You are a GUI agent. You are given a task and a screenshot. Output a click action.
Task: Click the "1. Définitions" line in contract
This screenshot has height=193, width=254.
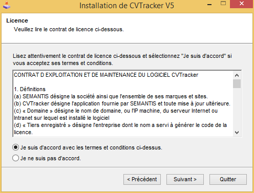(x=30, y=89)
